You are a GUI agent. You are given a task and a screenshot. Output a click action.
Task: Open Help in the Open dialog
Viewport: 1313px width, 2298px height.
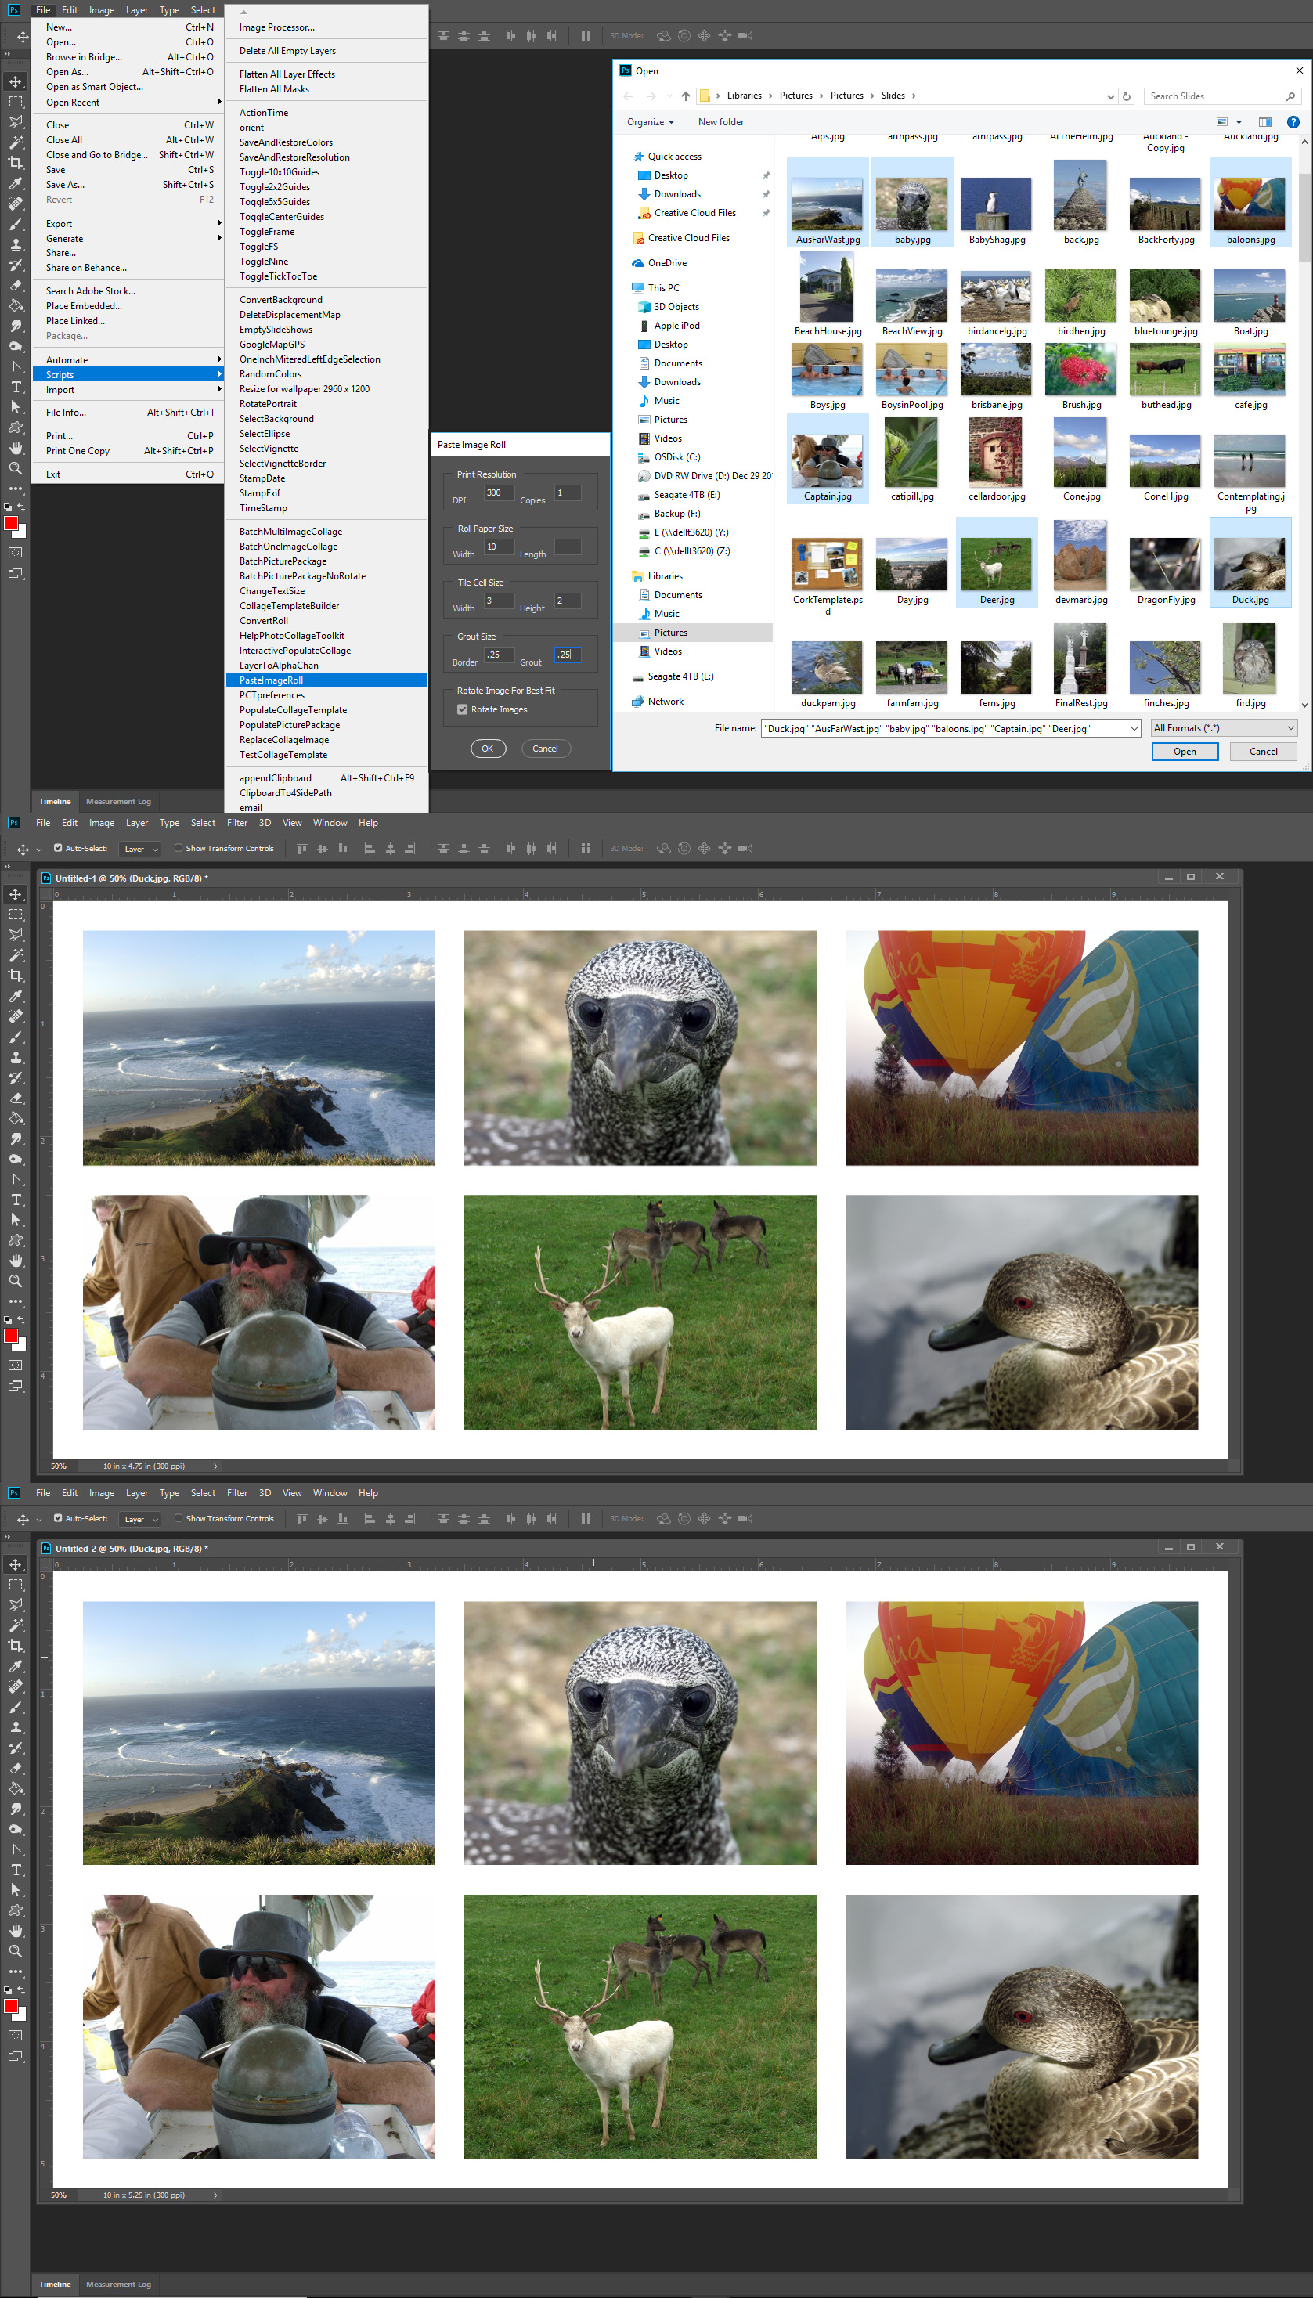[1293, 123]
